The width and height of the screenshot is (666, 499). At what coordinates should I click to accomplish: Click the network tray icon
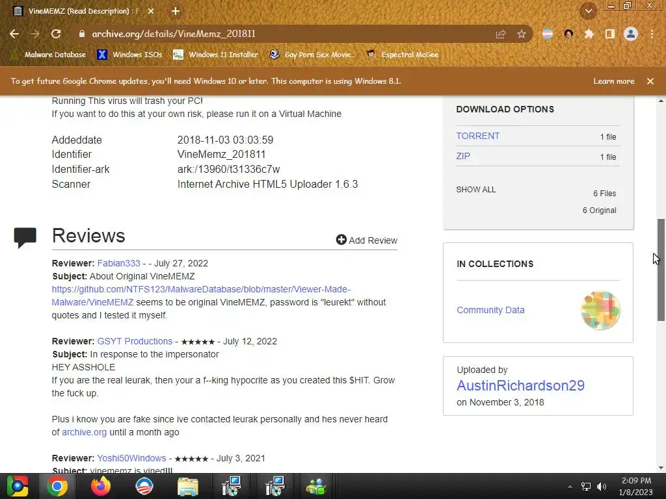[586, 487]
